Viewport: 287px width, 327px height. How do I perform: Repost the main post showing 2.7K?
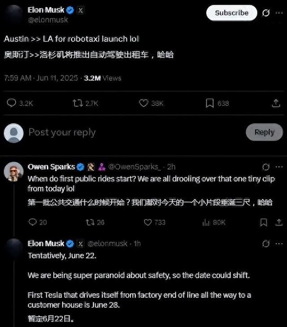coord(77,103)
